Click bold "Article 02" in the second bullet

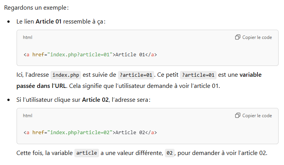point(95,100)
